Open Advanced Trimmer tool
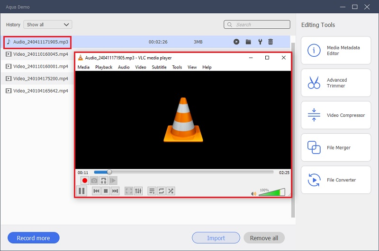This screenshot has height=251, width=379. (336, 83)
